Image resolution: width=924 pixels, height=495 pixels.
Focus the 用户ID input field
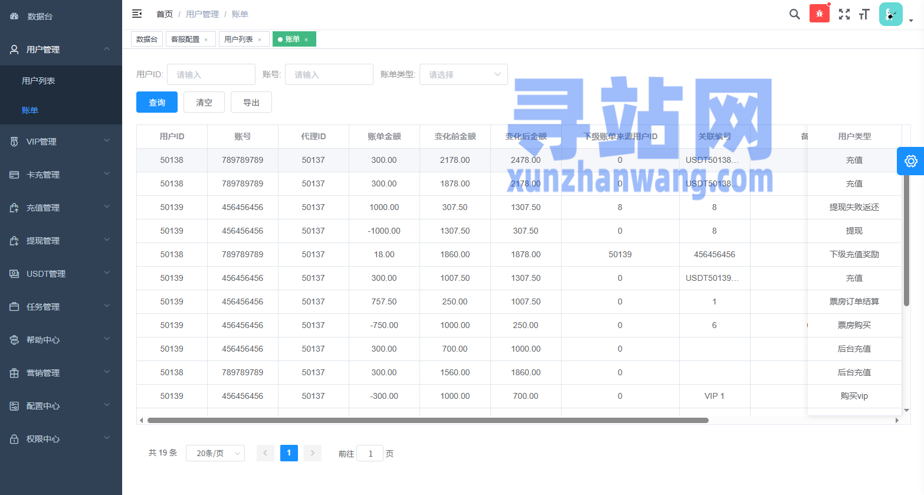coord(211,74)
